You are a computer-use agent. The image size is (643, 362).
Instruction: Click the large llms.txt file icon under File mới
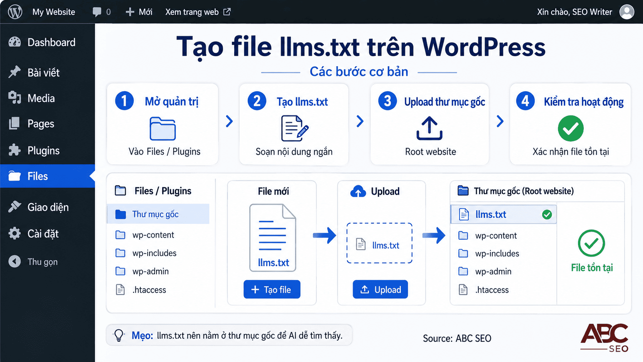pyautogui.click(x=273, y=237)
